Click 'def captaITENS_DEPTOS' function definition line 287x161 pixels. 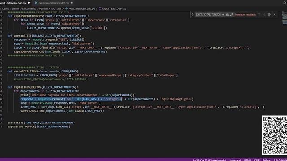[43, 87]
